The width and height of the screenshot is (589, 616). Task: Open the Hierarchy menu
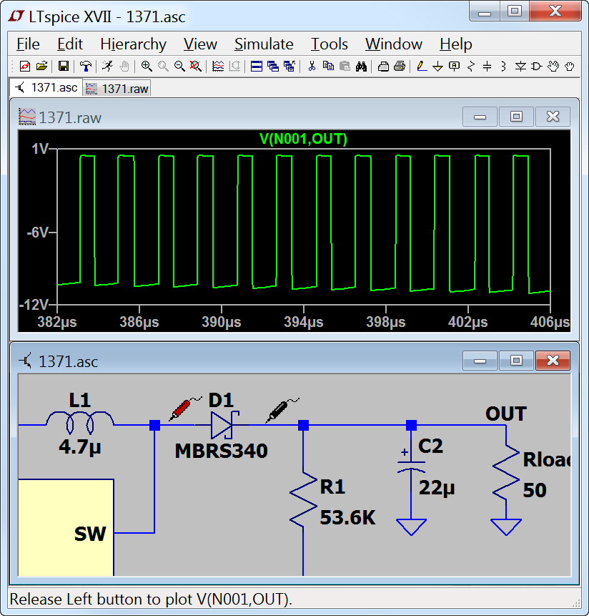tap(133, 44)
